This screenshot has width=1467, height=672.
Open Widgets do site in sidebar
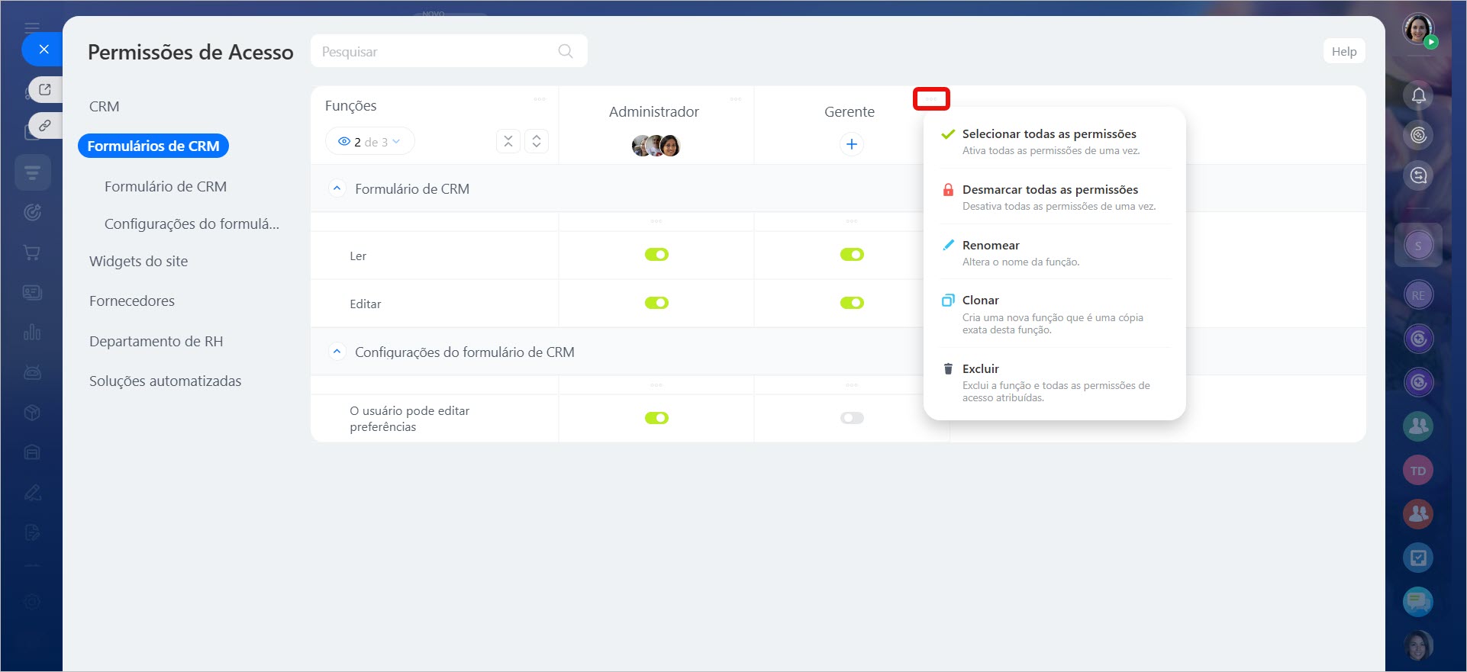pyautogui.click(x=138, y=261)
